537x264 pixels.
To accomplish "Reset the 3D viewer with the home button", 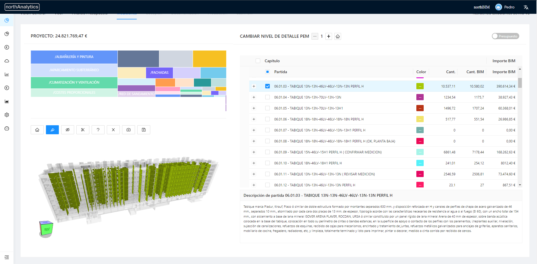I will click(x=37, y=130).
